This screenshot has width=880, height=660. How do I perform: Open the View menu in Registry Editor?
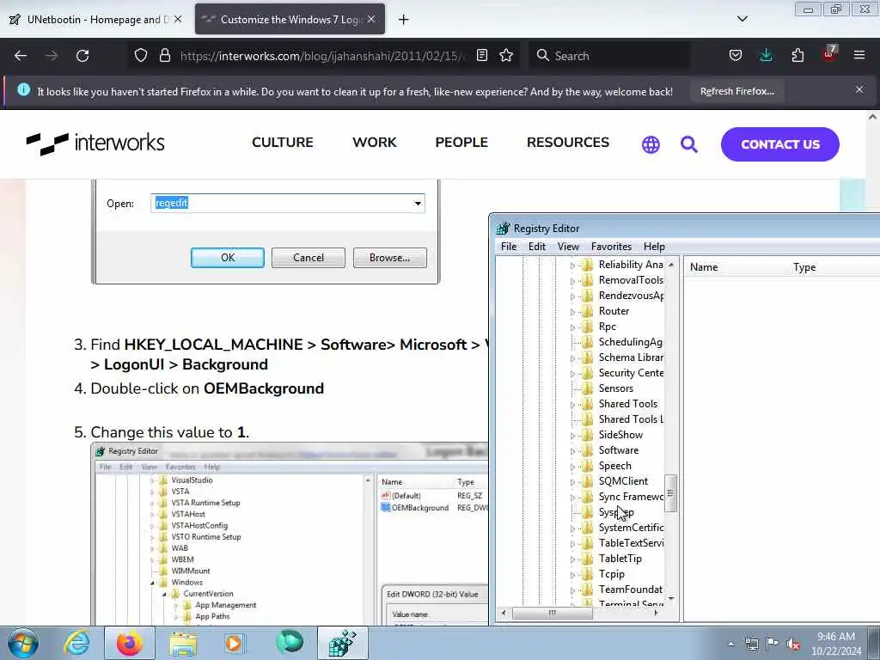pos(568,247)
